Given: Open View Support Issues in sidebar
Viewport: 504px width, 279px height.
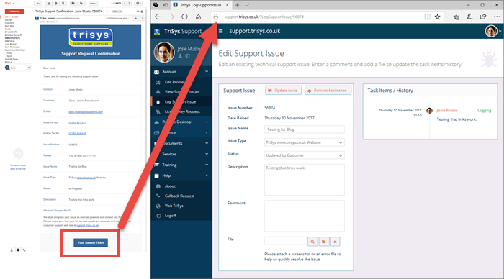Looking at the screenshot, I should click(182, 92).
